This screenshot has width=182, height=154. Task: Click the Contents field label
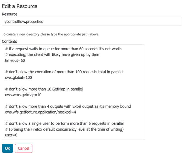(9, 42)
